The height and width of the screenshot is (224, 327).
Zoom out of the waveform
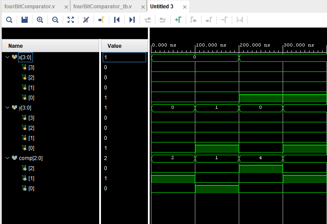tap(55, 20)
